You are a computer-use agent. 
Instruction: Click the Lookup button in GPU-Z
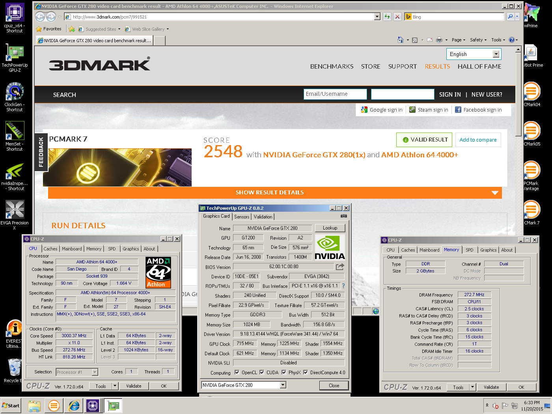(x=330, y=228)
